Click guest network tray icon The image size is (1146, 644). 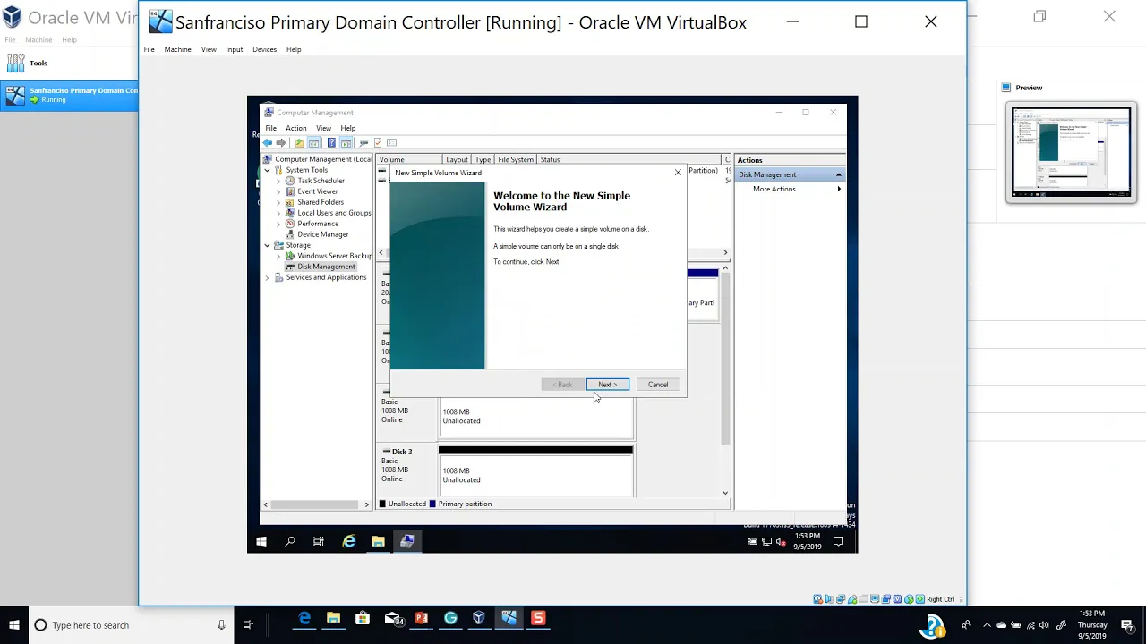[x=767, y=541]
